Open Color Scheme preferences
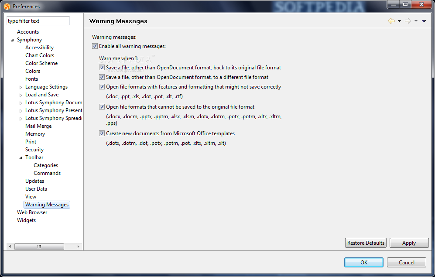The width and height of the screenshot is (435, 277). point(41,63)
